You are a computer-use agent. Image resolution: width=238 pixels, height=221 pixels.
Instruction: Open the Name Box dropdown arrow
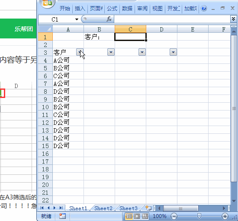click(x=77, y=19)
